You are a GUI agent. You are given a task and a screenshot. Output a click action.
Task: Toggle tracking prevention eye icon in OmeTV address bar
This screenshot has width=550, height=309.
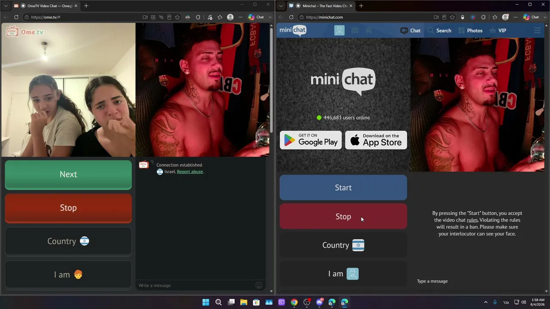coord(161,17)
